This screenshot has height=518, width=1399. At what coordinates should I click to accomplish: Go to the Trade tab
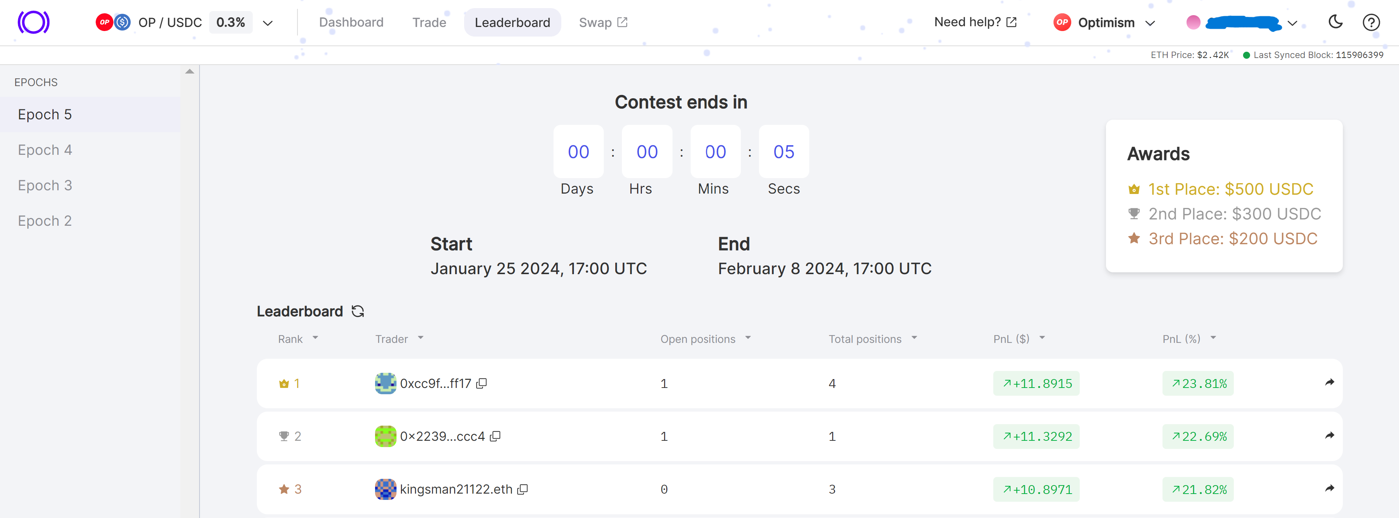pos(429,22)
